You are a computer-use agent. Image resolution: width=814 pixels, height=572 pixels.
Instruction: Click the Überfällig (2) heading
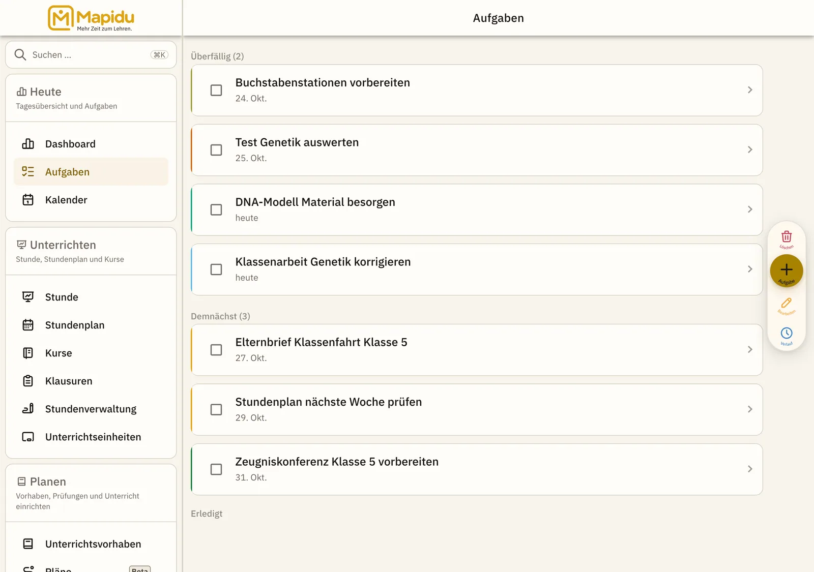coord(217,56)
